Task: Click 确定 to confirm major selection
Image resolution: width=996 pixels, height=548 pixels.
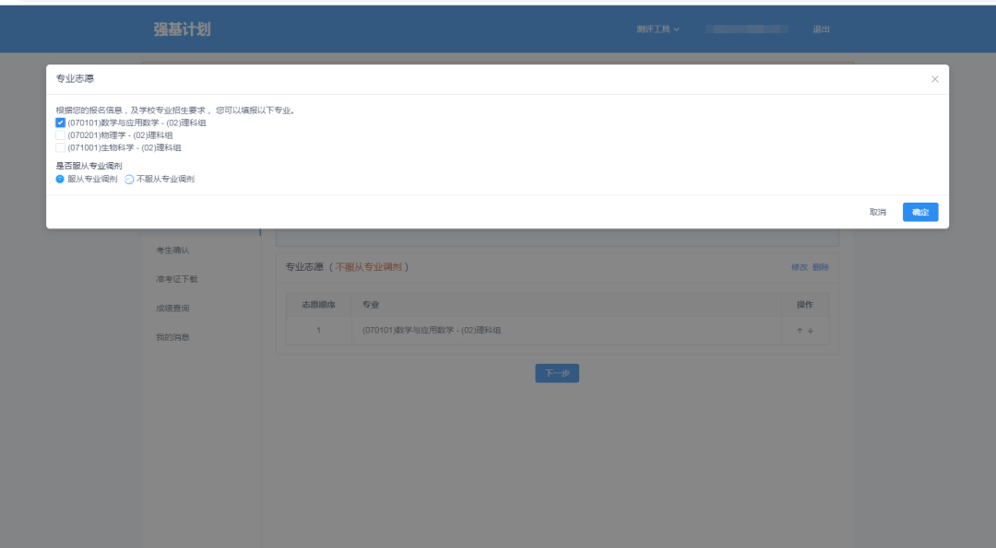Action: (919, 212)
